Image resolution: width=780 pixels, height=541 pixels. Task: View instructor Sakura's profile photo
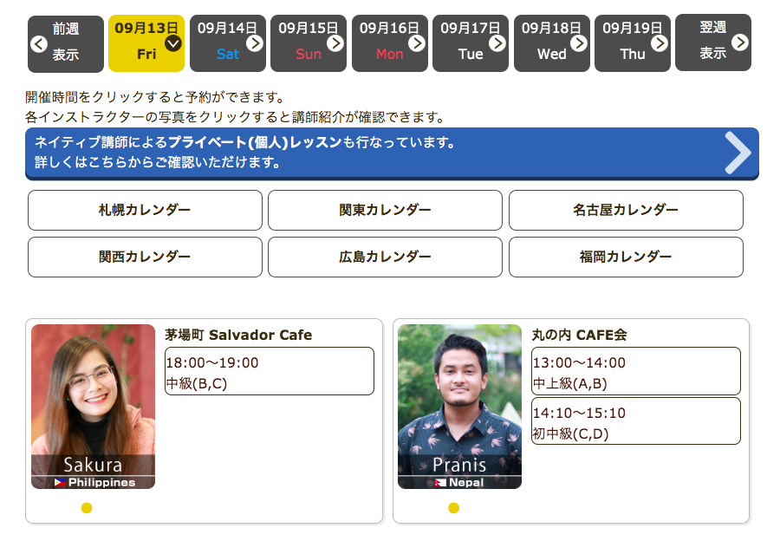pyautogui.click(x=93, y=399)
